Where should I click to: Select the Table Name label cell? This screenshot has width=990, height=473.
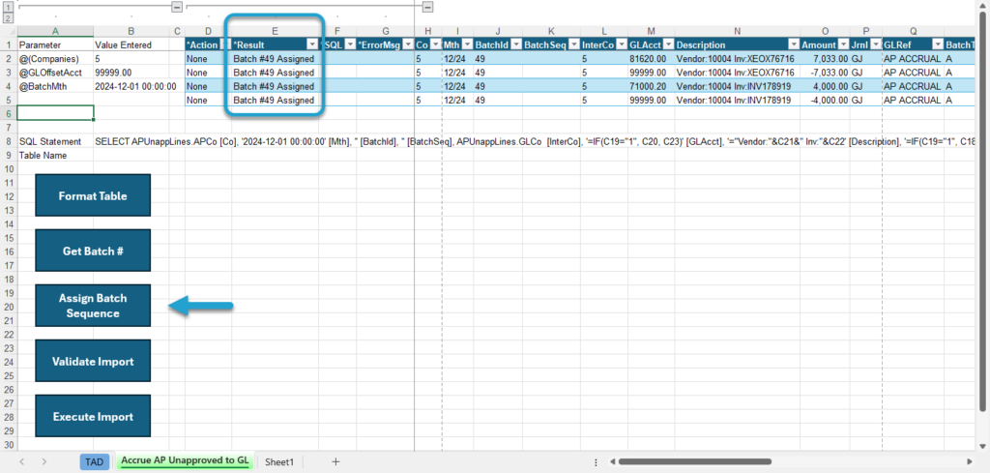[55, 156]
